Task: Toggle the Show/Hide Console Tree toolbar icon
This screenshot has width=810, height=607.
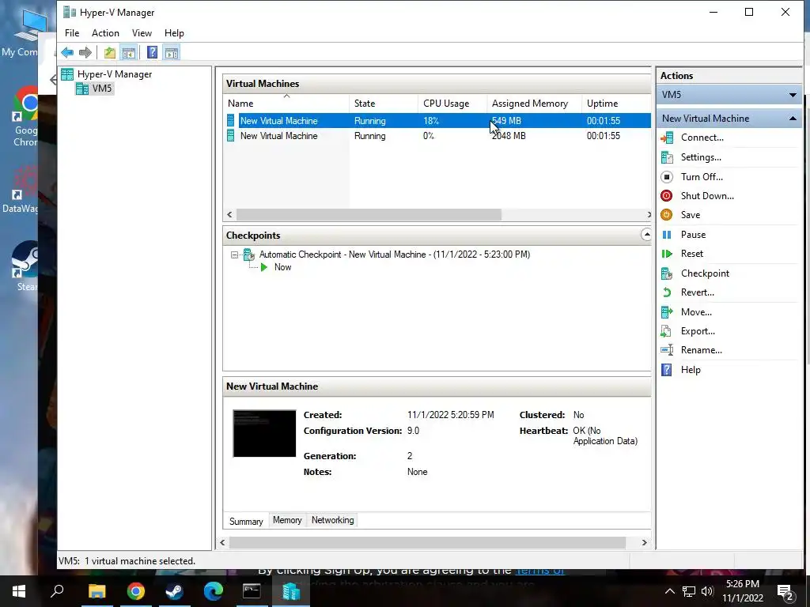Action: [x=129, y=53]
